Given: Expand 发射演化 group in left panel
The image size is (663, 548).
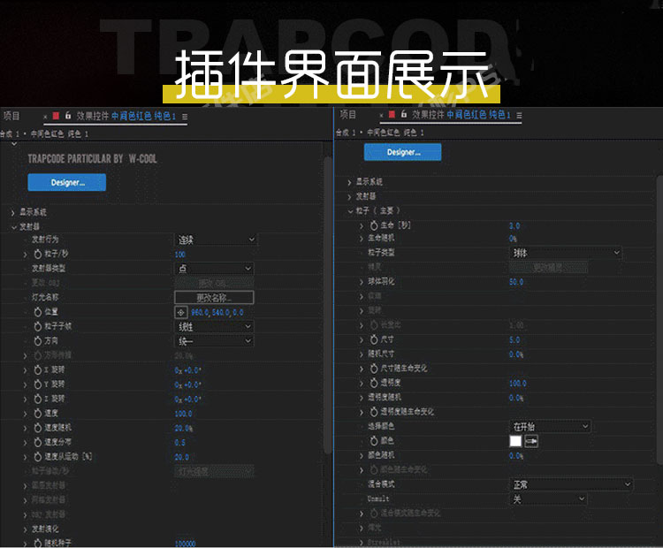Looking at the screenshot, I should 26,529.
